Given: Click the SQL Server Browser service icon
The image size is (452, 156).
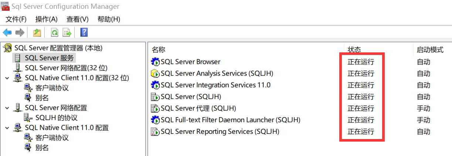Looking at the screenshot, I should (x=155, y=62).
